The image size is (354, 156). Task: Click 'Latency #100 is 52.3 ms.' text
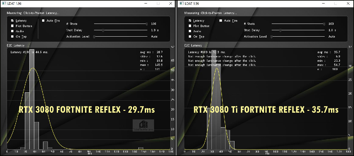coord(207,52)
